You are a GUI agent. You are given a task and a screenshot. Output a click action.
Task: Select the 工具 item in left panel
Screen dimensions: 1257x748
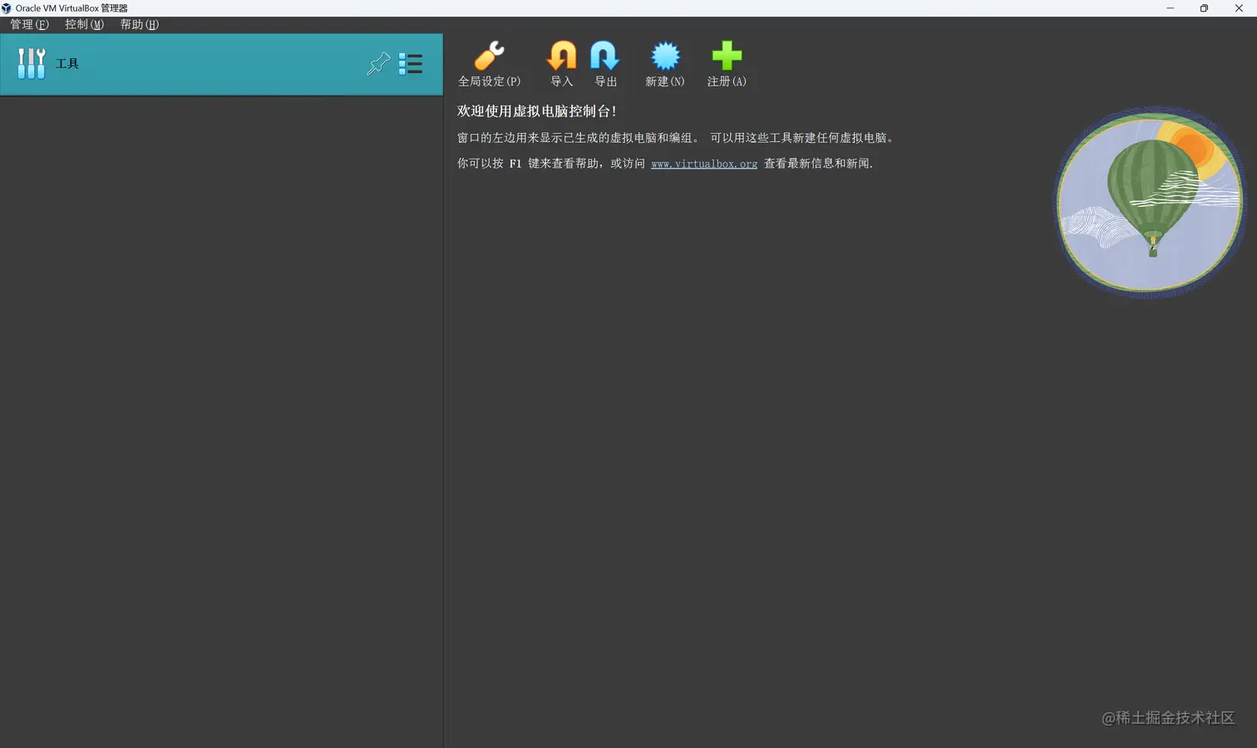coord(221,64)
